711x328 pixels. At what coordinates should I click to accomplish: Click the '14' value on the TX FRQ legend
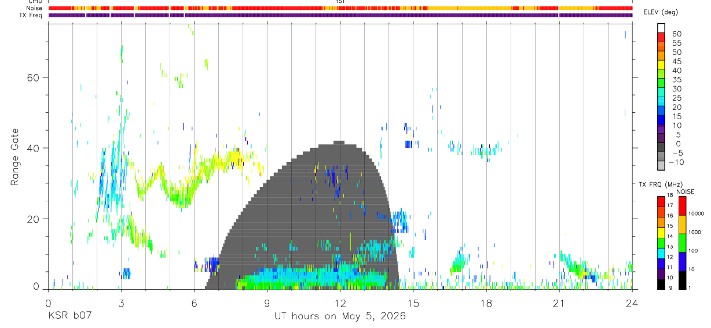pyautogui.click(x=669, y=237)
